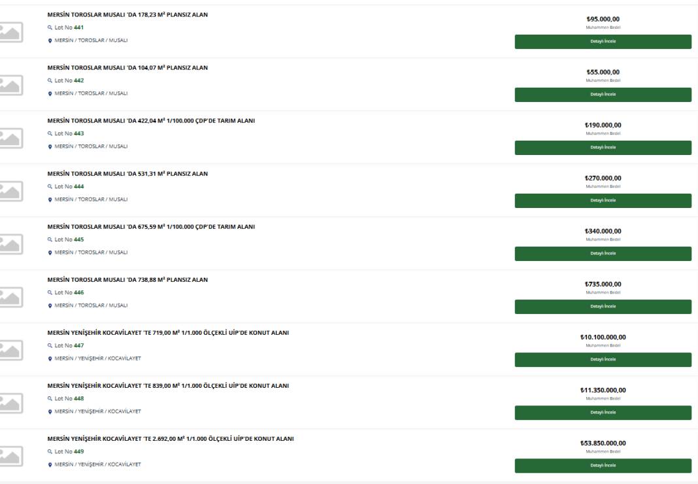698x484 pixels.
Task: Click the magnifier icon beside Lot No 445
Action: pyautogui.click(x=50, y=240)
